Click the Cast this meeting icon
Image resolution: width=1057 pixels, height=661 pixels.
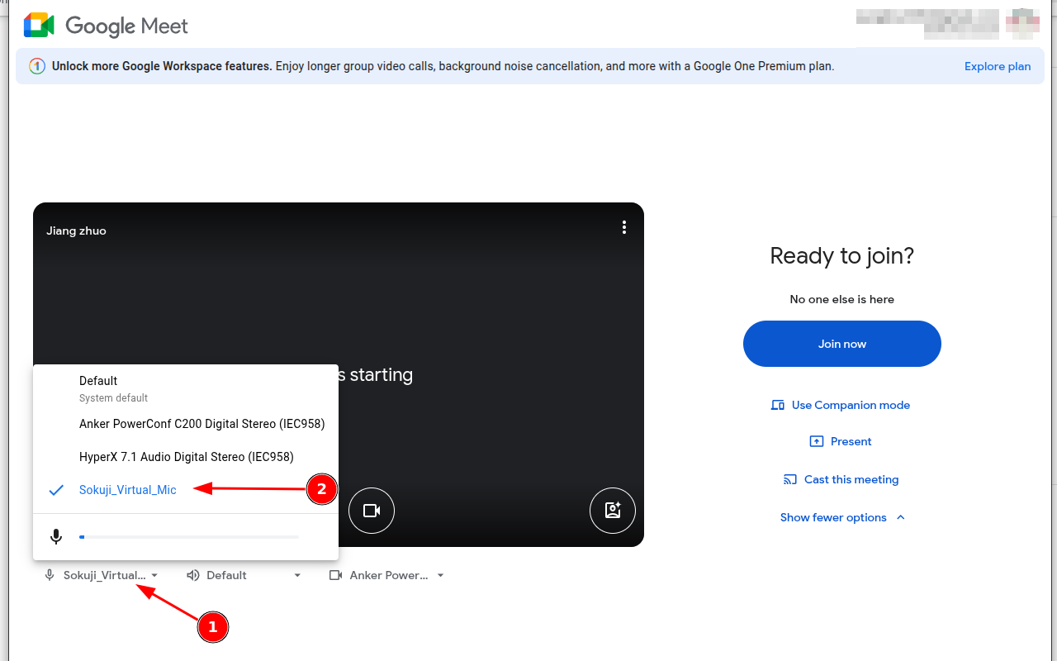[x=790, y=479]
